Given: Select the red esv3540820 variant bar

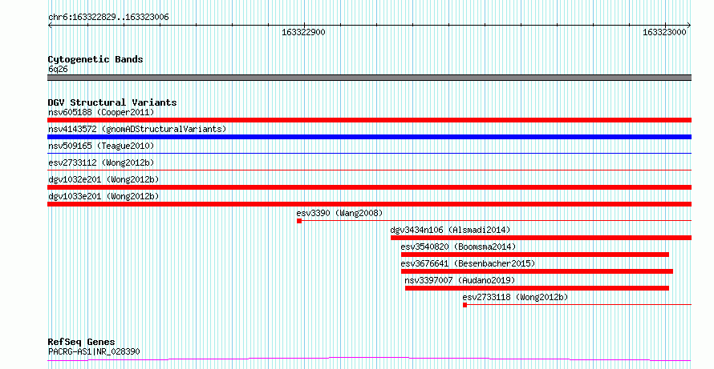Looking at the screenshot, I should tap(535, 255).
